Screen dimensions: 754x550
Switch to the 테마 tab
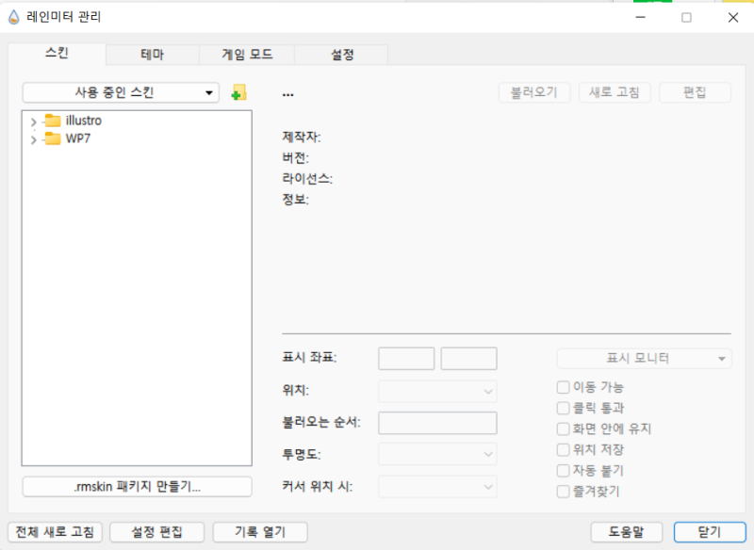tap(152, 55)
